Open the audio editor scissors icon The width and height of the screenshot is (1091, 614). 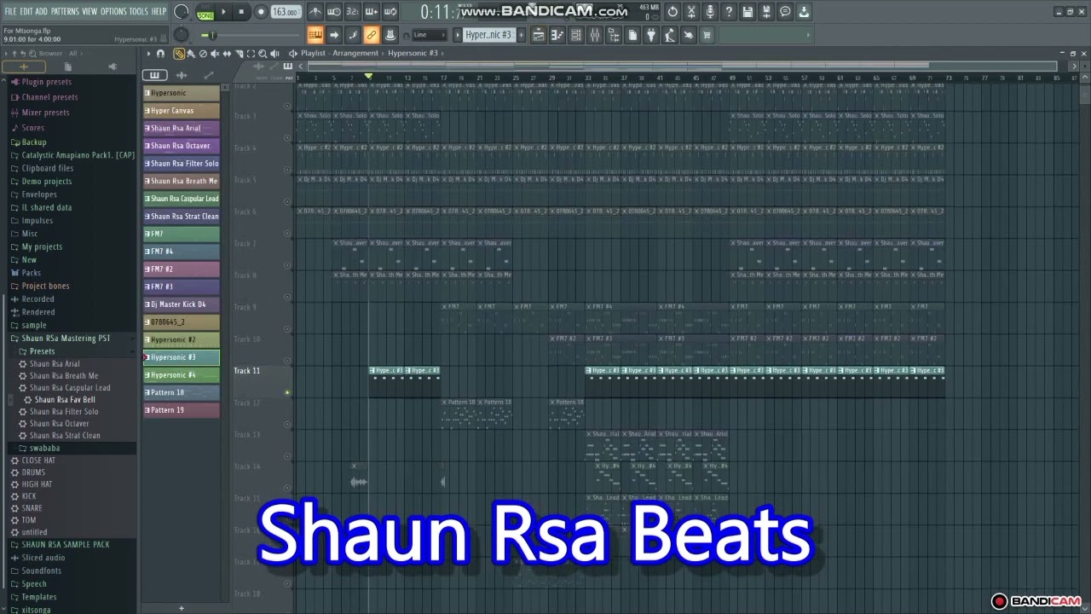pyautogui.click(x=691, y=12)
